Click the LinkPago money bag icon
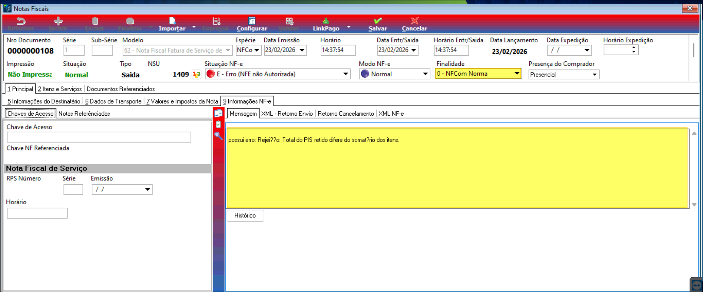The image size is (703, 292). 326,21
